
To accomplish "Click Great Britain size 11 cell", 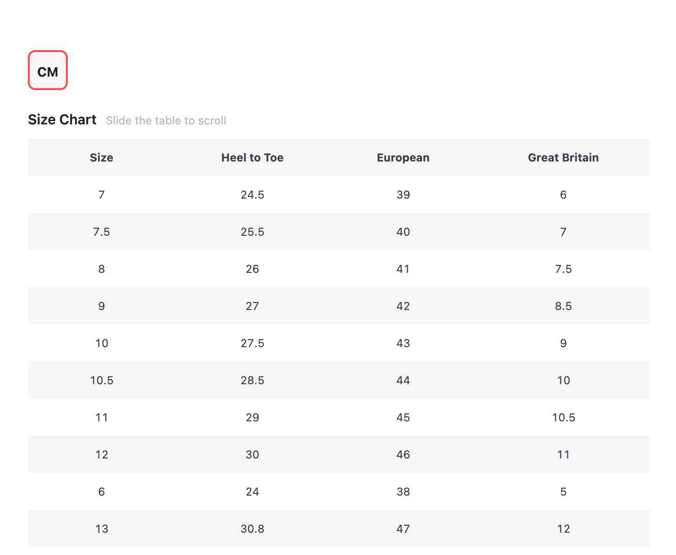I will [563, 455].
